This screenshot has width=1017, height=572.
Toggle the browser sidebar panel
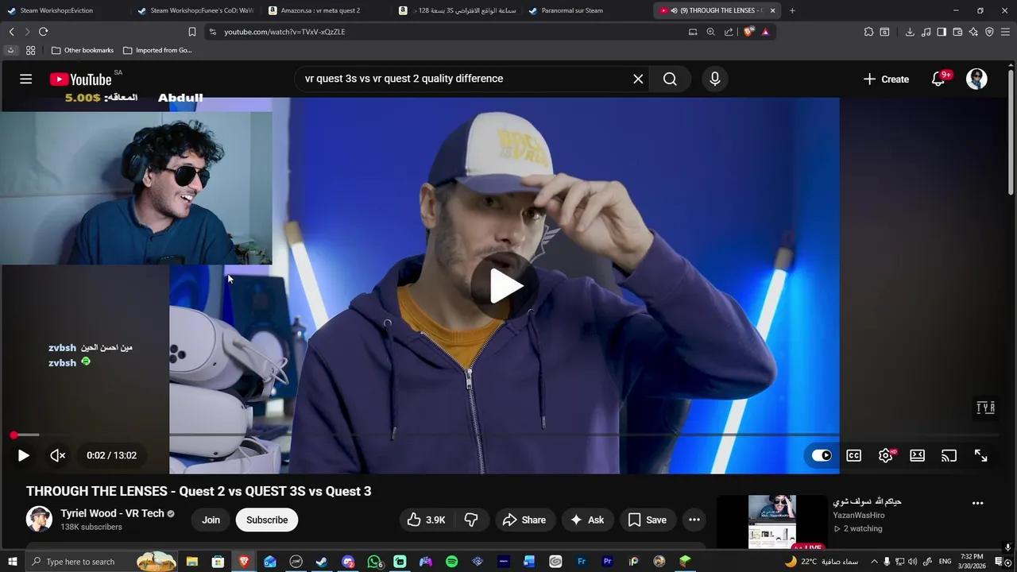coord(942,32)
